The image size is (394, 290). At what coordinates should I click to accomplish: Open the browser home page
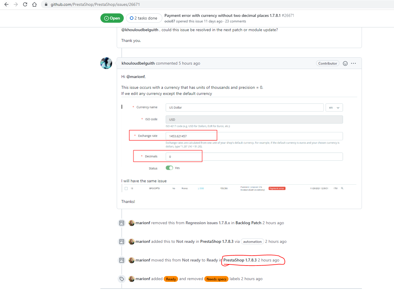[34, 4]
